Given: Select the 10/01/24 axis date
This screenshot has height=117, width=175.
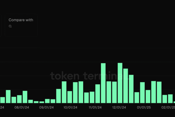Looking at the screenshot, I should tap(70, 108).
